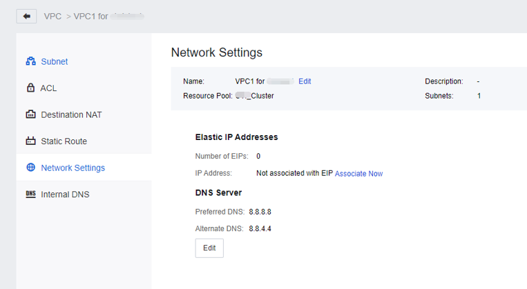Screen dimensions: 527x289
Task: Click the Destination NAT icon
Action: point(30,114)
